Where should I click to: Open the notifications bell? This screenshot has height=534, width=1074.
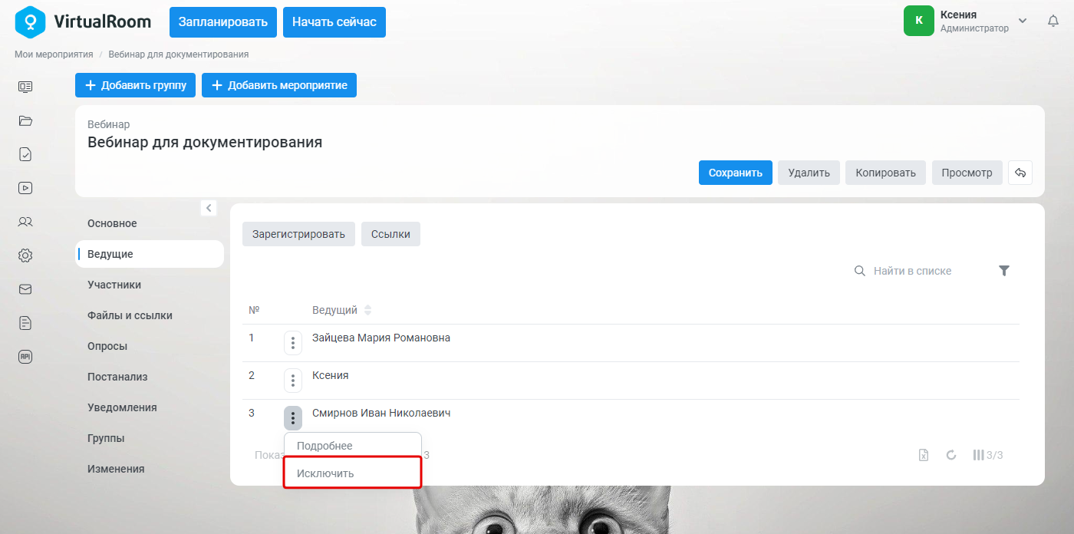[x=1053, y=21]
